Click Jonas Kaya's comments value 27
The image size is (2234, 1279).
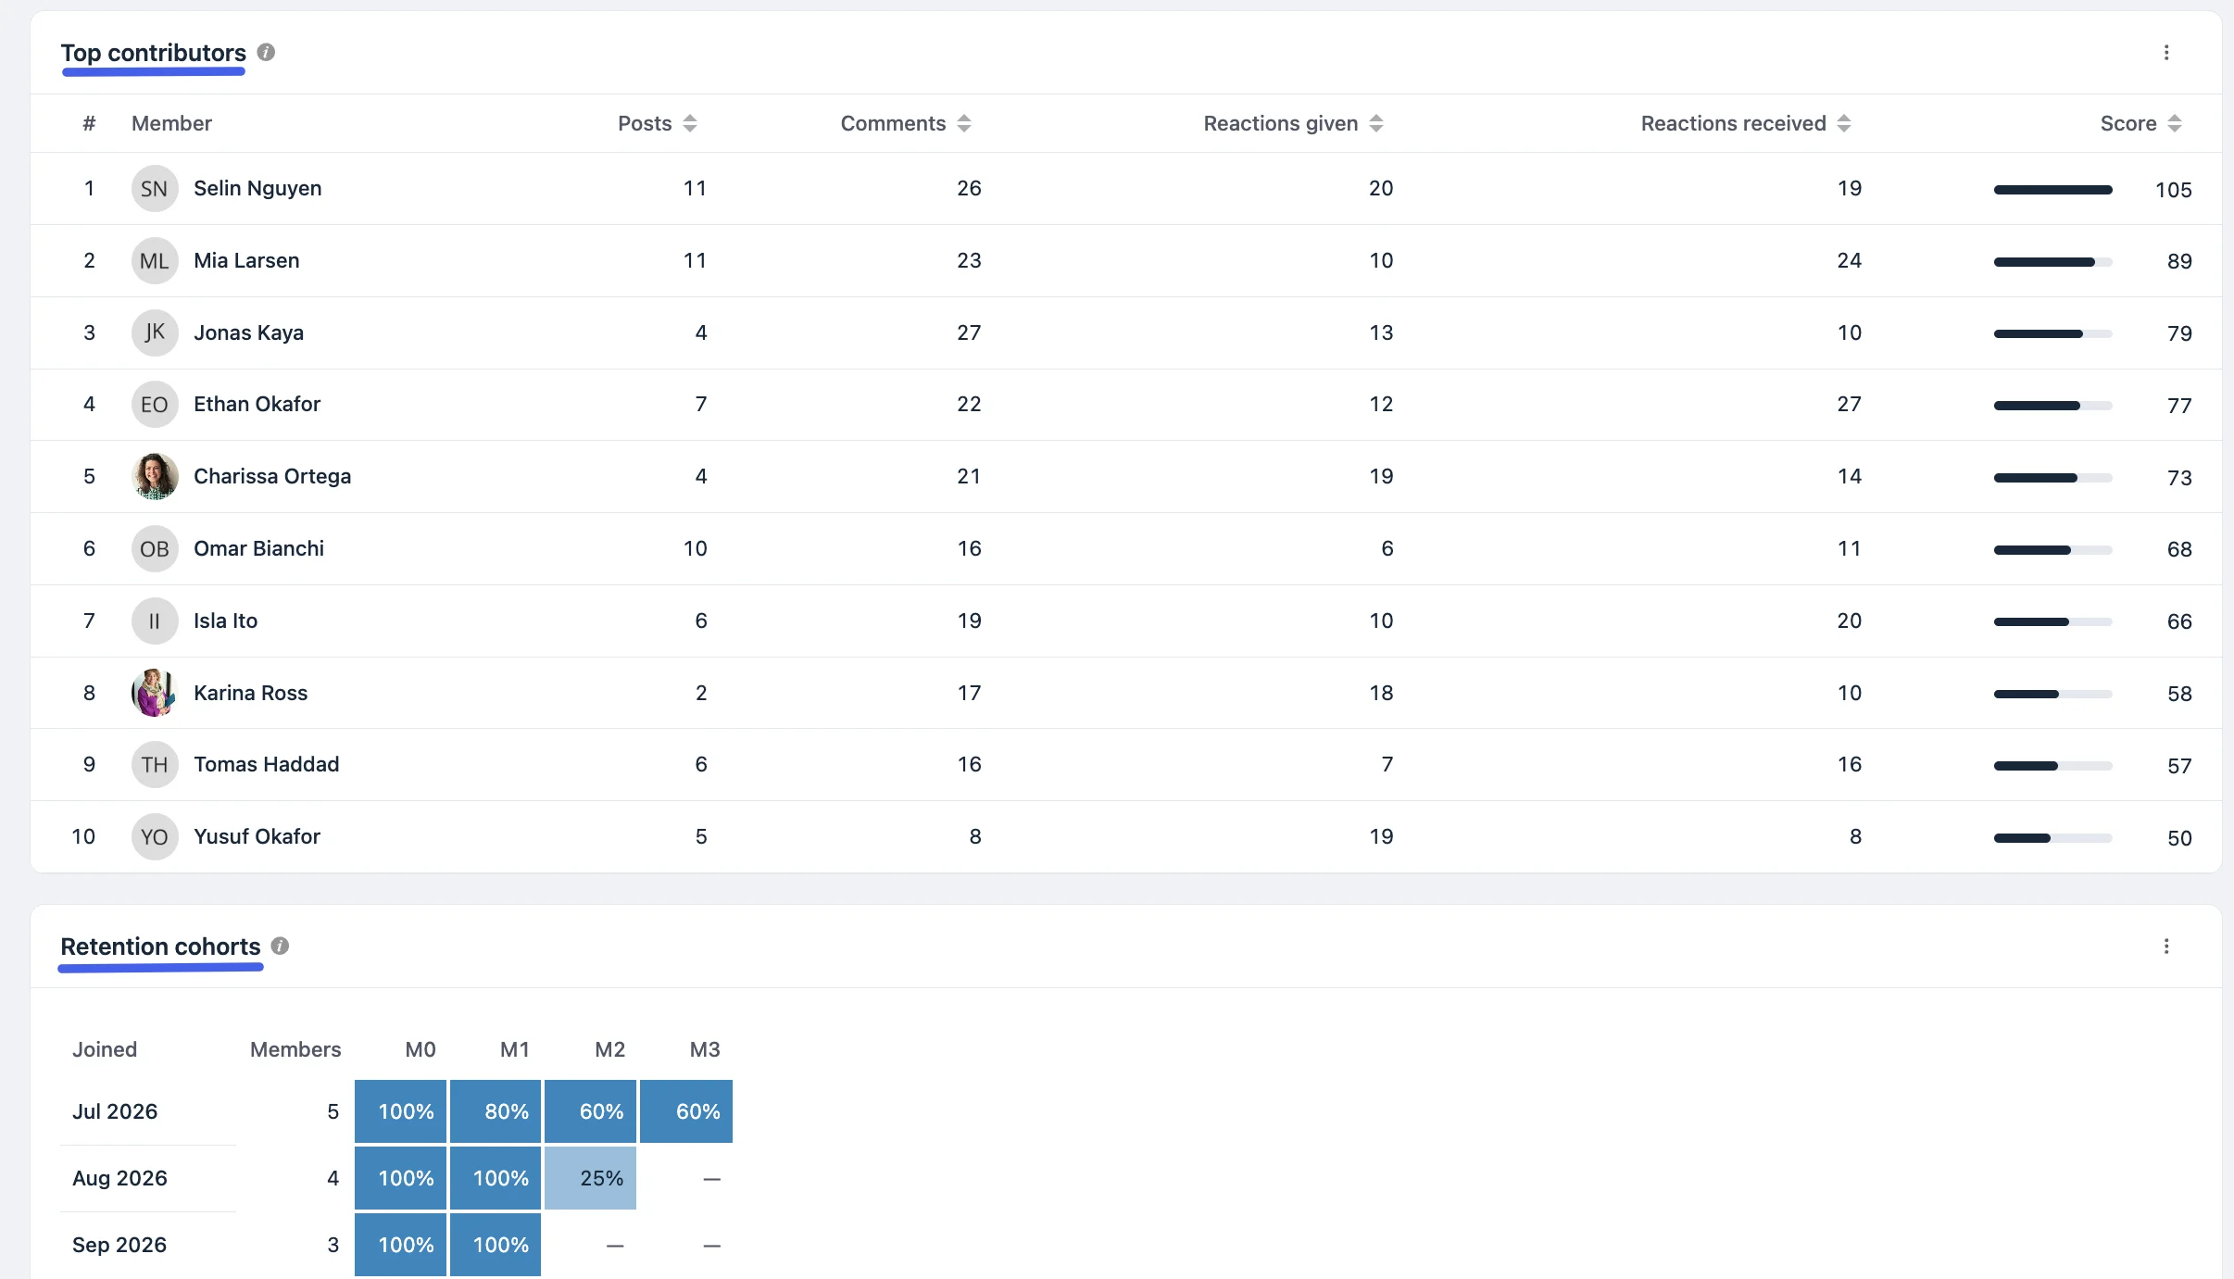(x=969, y=332)
